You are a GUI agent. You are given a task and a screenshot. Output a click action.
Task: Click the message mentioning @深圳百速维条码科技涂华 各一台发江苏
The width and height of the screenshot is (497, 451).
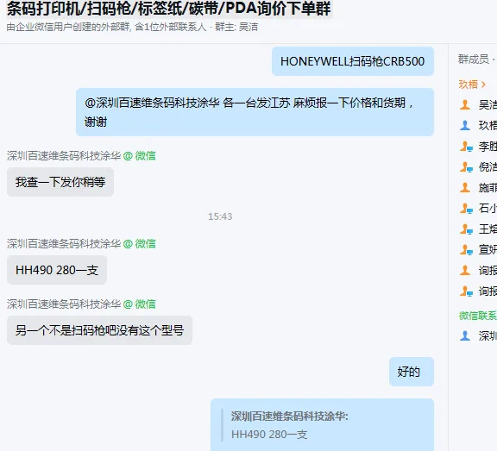click(x=255, y=112)
